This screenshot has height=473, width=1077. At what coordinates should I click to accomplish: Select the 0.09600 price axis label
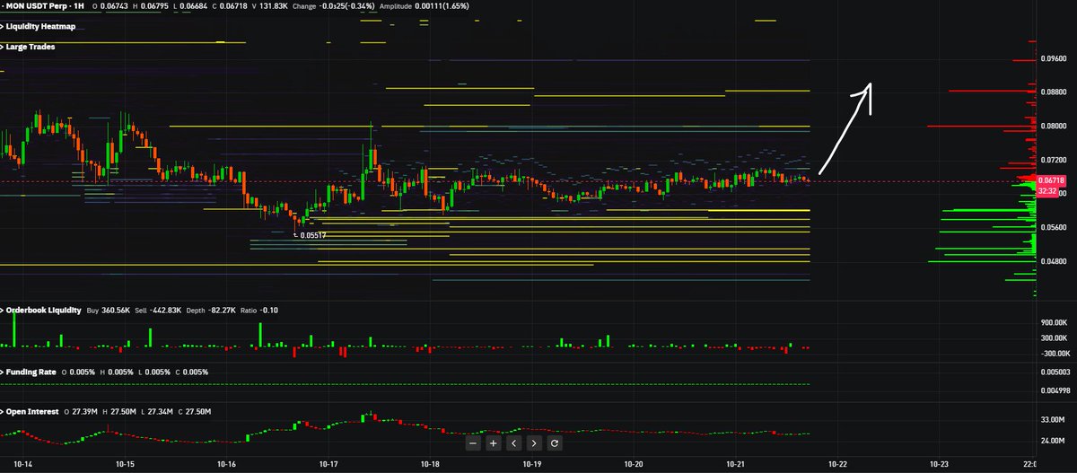point(1053,59)
